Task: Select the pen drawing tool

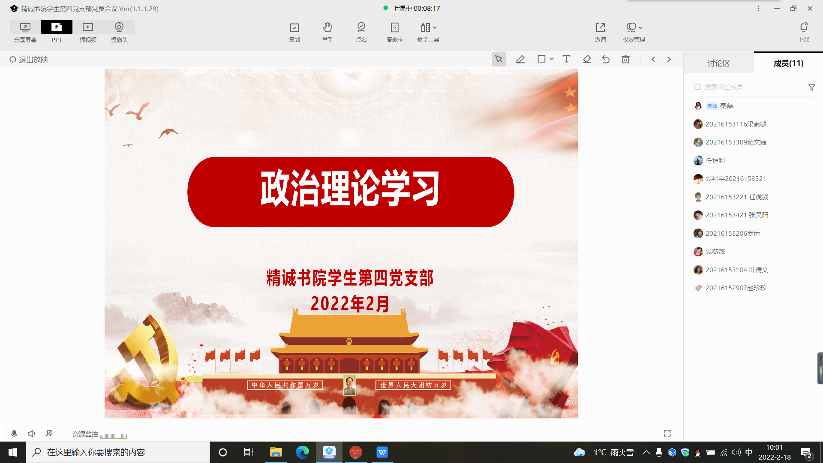Action: (x=520, y=60)
